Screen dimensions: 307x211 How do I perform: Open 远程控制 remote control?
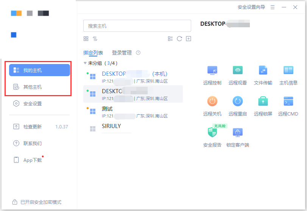click(x=212, y=75)
